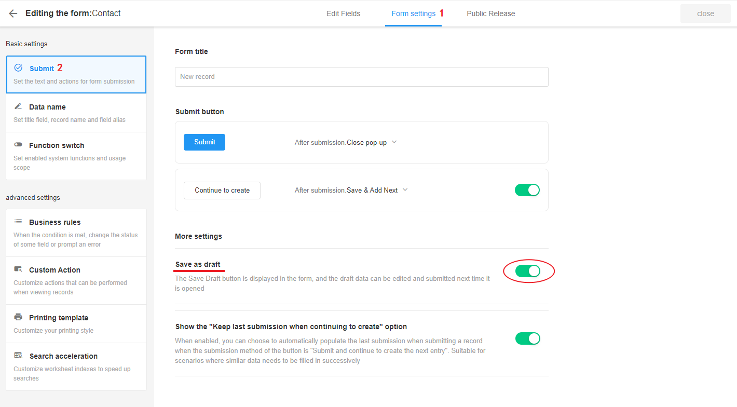Click the Business rules list icon
This screenshot has width=737, height=407.
[x=18, y=222]
